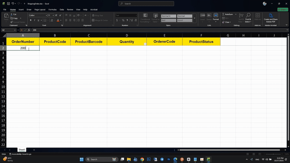Viewport: 290px width, 163px height.
Task: Expand the Calibri font name dropdown
Action: point(46,16)
